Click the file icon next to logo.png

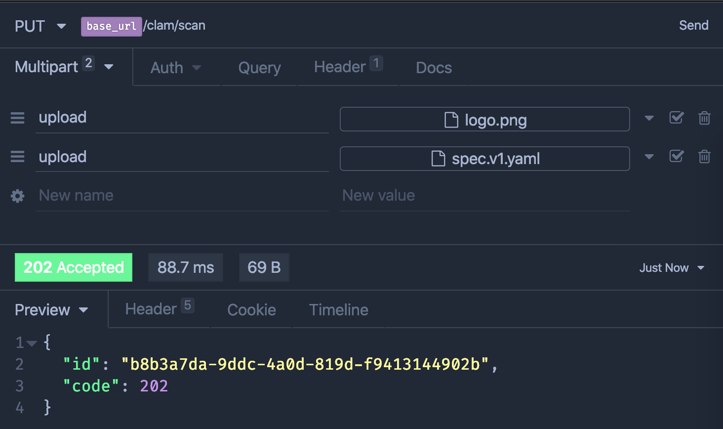coord(451,120)
